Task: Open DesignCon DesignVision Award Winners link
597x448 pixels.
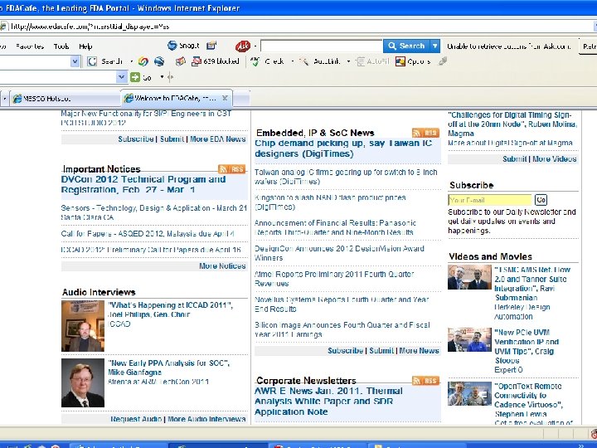Action: [339, 253]
